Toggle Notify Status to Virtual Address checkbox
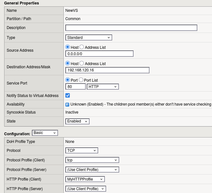The image size is (212, 193). [68, 95]
